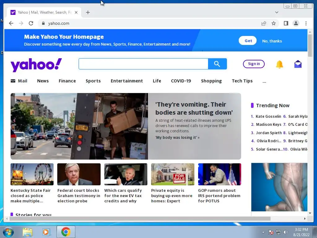This screenshot has height=238, width=317.
Task: Click into the Yahoo search box
Action: [x=143, y=64]
